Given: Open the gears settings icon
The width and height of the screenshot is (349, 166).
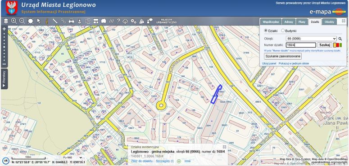Looking at the screenshot, I should coord(133,21).
